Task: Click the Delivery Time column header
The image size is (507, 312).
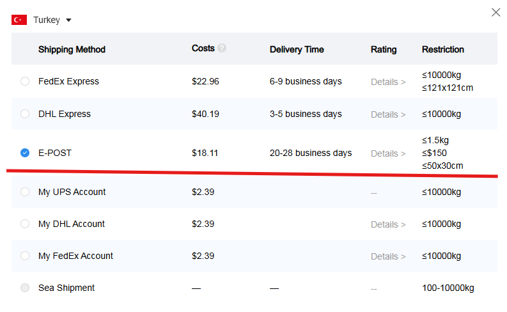Action: pyautogui.click(x=297, y=49)
